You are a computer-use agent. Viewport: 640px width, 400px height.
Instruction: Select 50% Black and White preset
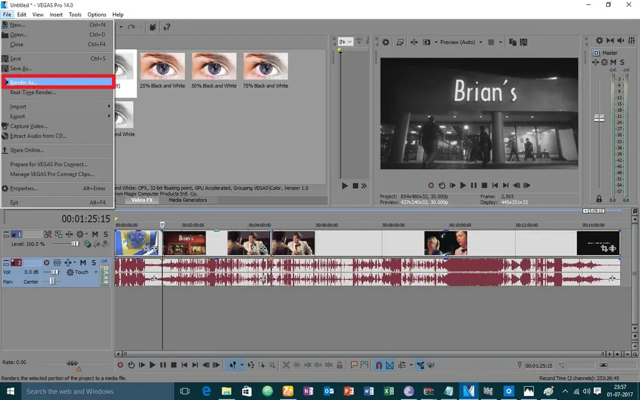[214, 70]
